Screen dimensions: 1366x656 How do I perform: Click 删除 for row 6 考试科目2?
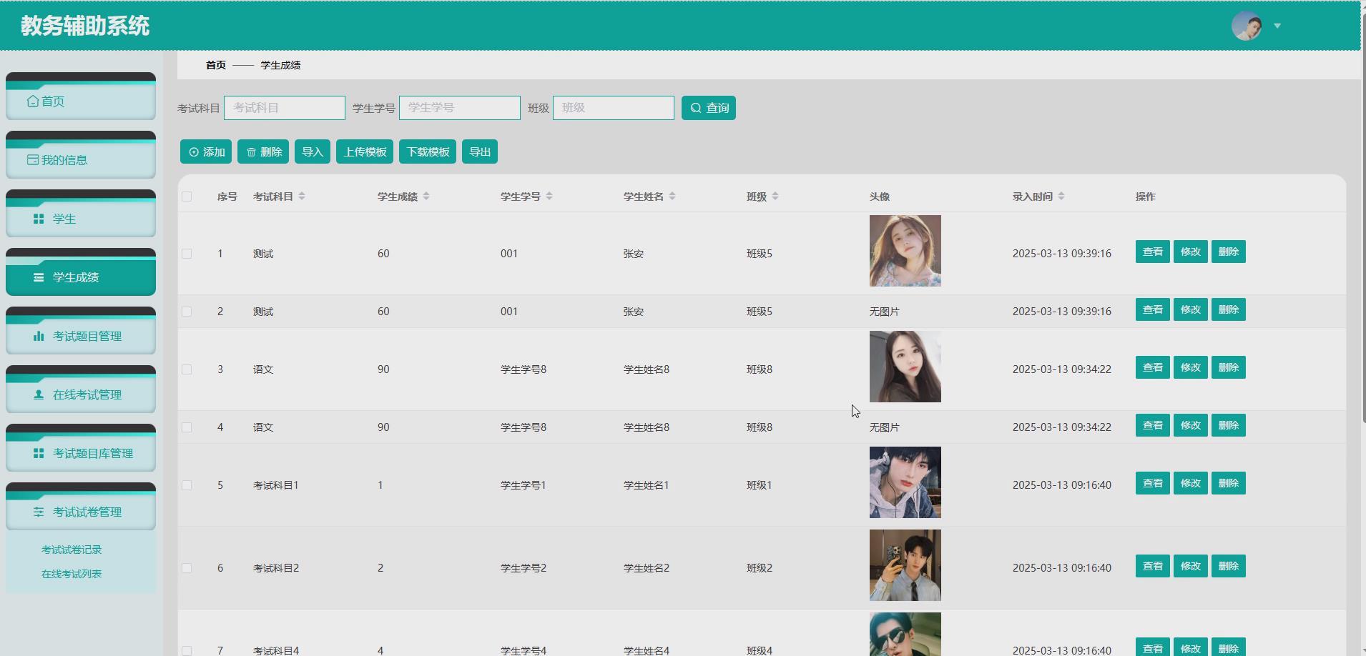[1229, 566]
